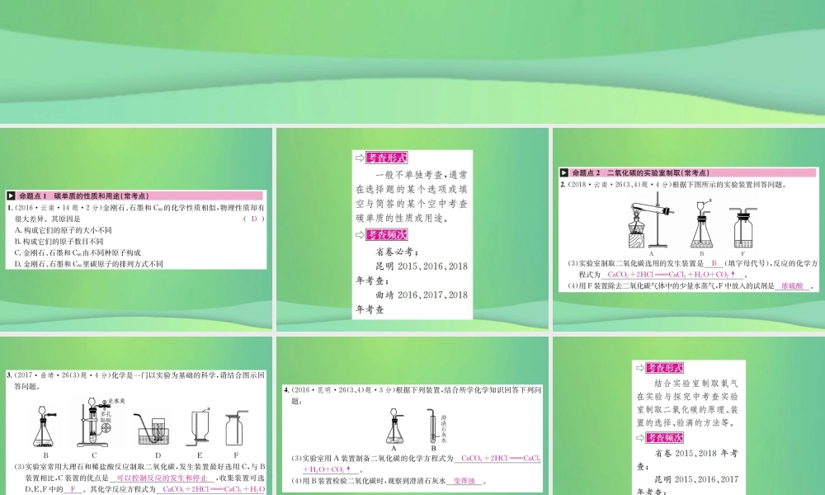Click flask apparatus A in question 4
825x495 pixels.
coord(394,426)
